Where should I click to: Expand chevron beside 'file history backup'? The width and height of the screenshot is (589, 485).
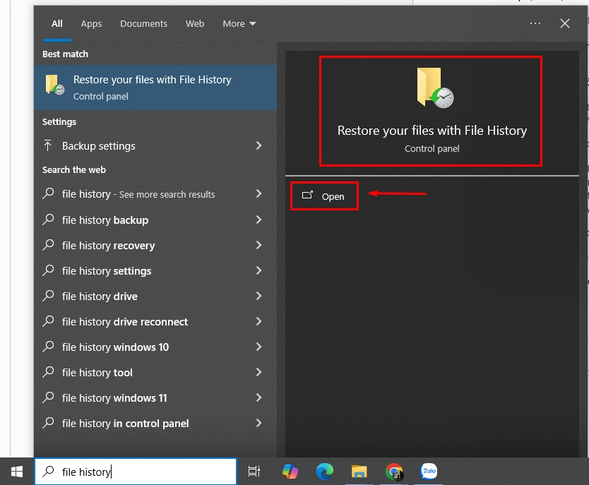coord(258,220)
